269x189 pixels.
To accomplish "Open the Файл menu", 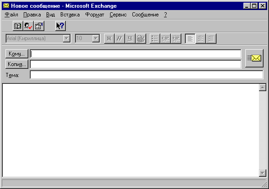I will [x=11, y=15].
